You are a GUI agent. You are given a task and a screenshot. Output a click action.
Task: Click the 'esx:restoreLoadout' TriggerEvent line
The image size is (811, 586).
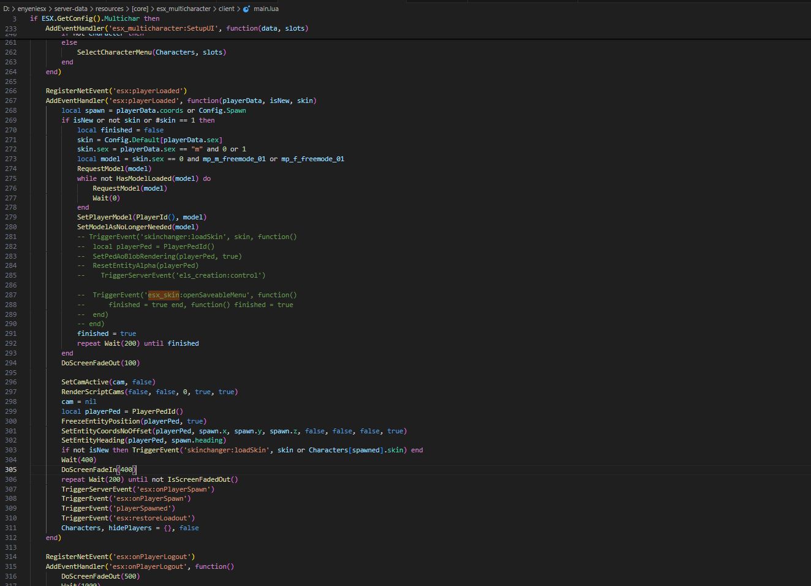(x=127, y=518)
